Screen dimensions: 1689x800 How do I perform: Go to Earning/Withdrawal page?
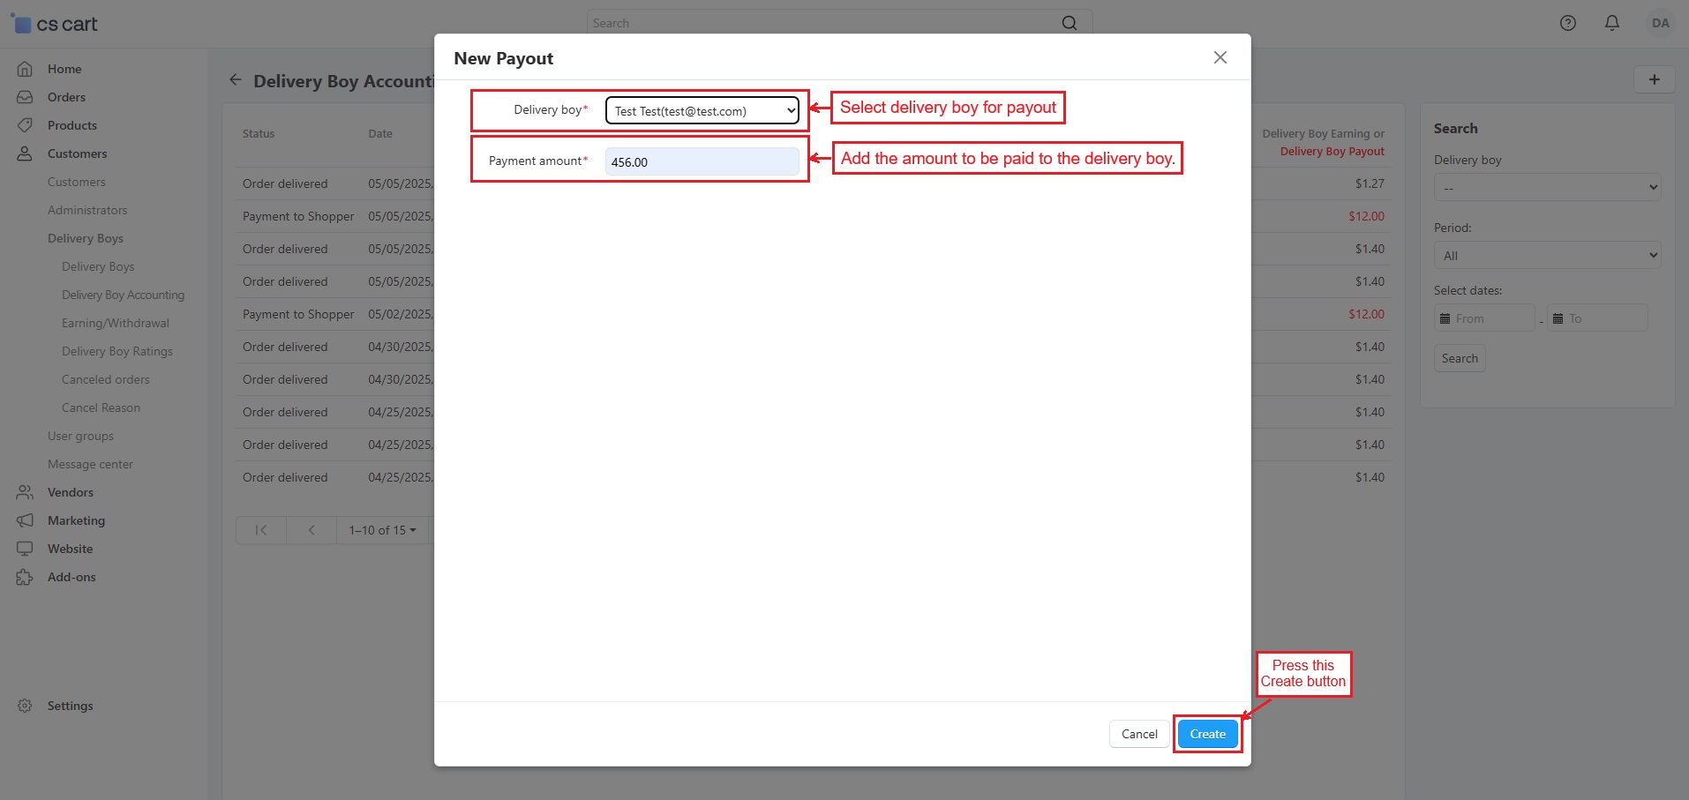[x=116, y=323]
